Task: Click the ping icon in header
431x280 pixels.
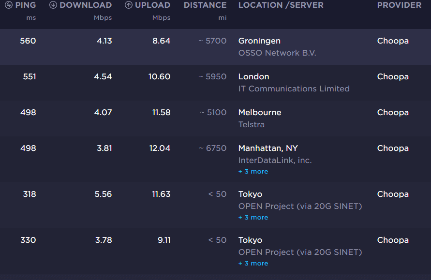Action: click(x=9, y=5)
